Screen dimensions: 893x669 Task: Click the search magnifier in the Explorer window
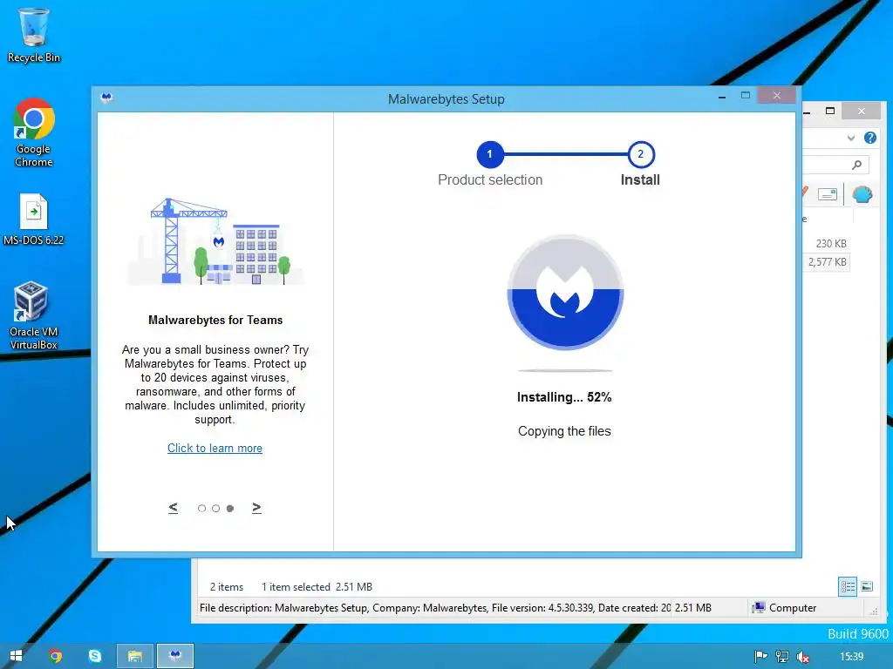point(856,165)
